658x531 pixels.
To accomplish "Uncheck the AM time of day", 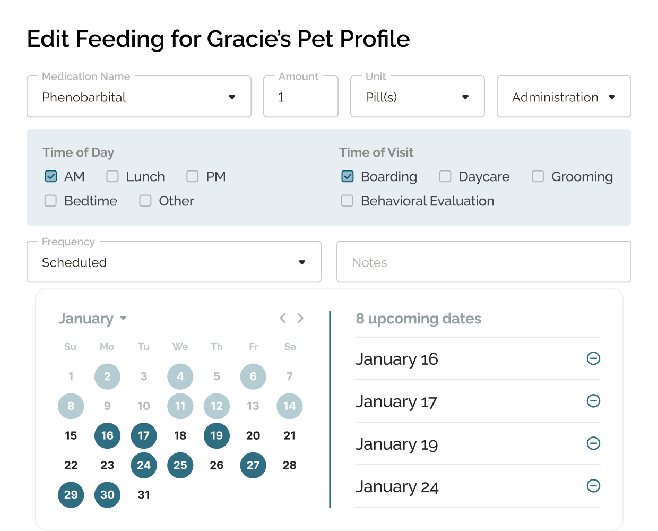I will coord(51,176).
